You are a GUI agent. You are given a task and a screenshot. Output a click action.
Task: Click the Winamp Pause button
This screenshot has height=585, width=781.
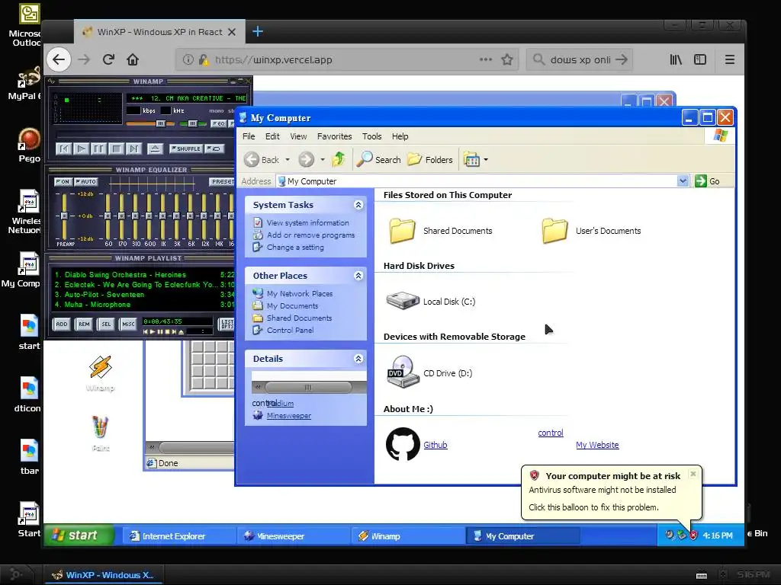98,149
